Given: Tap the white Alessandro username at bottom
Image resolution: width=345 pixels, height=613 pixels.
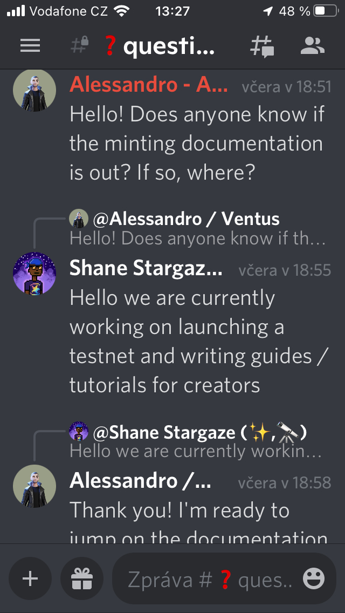Looking at the screenshot, I should pos(141,480).
